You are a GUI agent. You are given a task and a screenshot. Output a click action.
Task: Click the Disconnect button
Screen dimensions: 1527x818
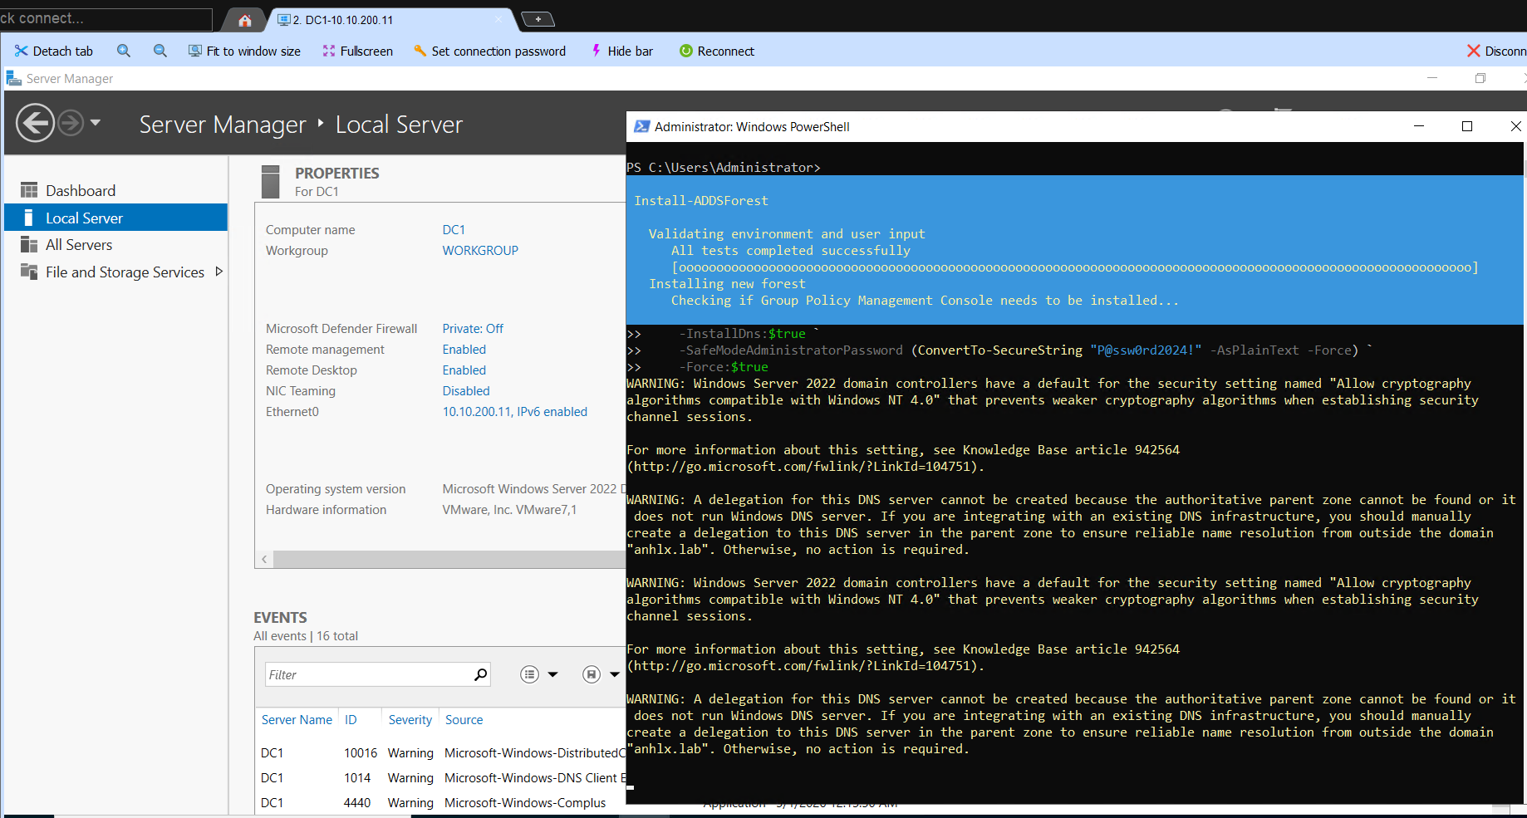click(x=1497, y=51)
